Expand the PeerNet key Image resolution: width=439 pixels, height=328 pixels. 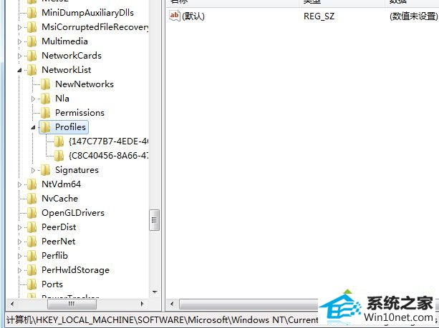19,242
